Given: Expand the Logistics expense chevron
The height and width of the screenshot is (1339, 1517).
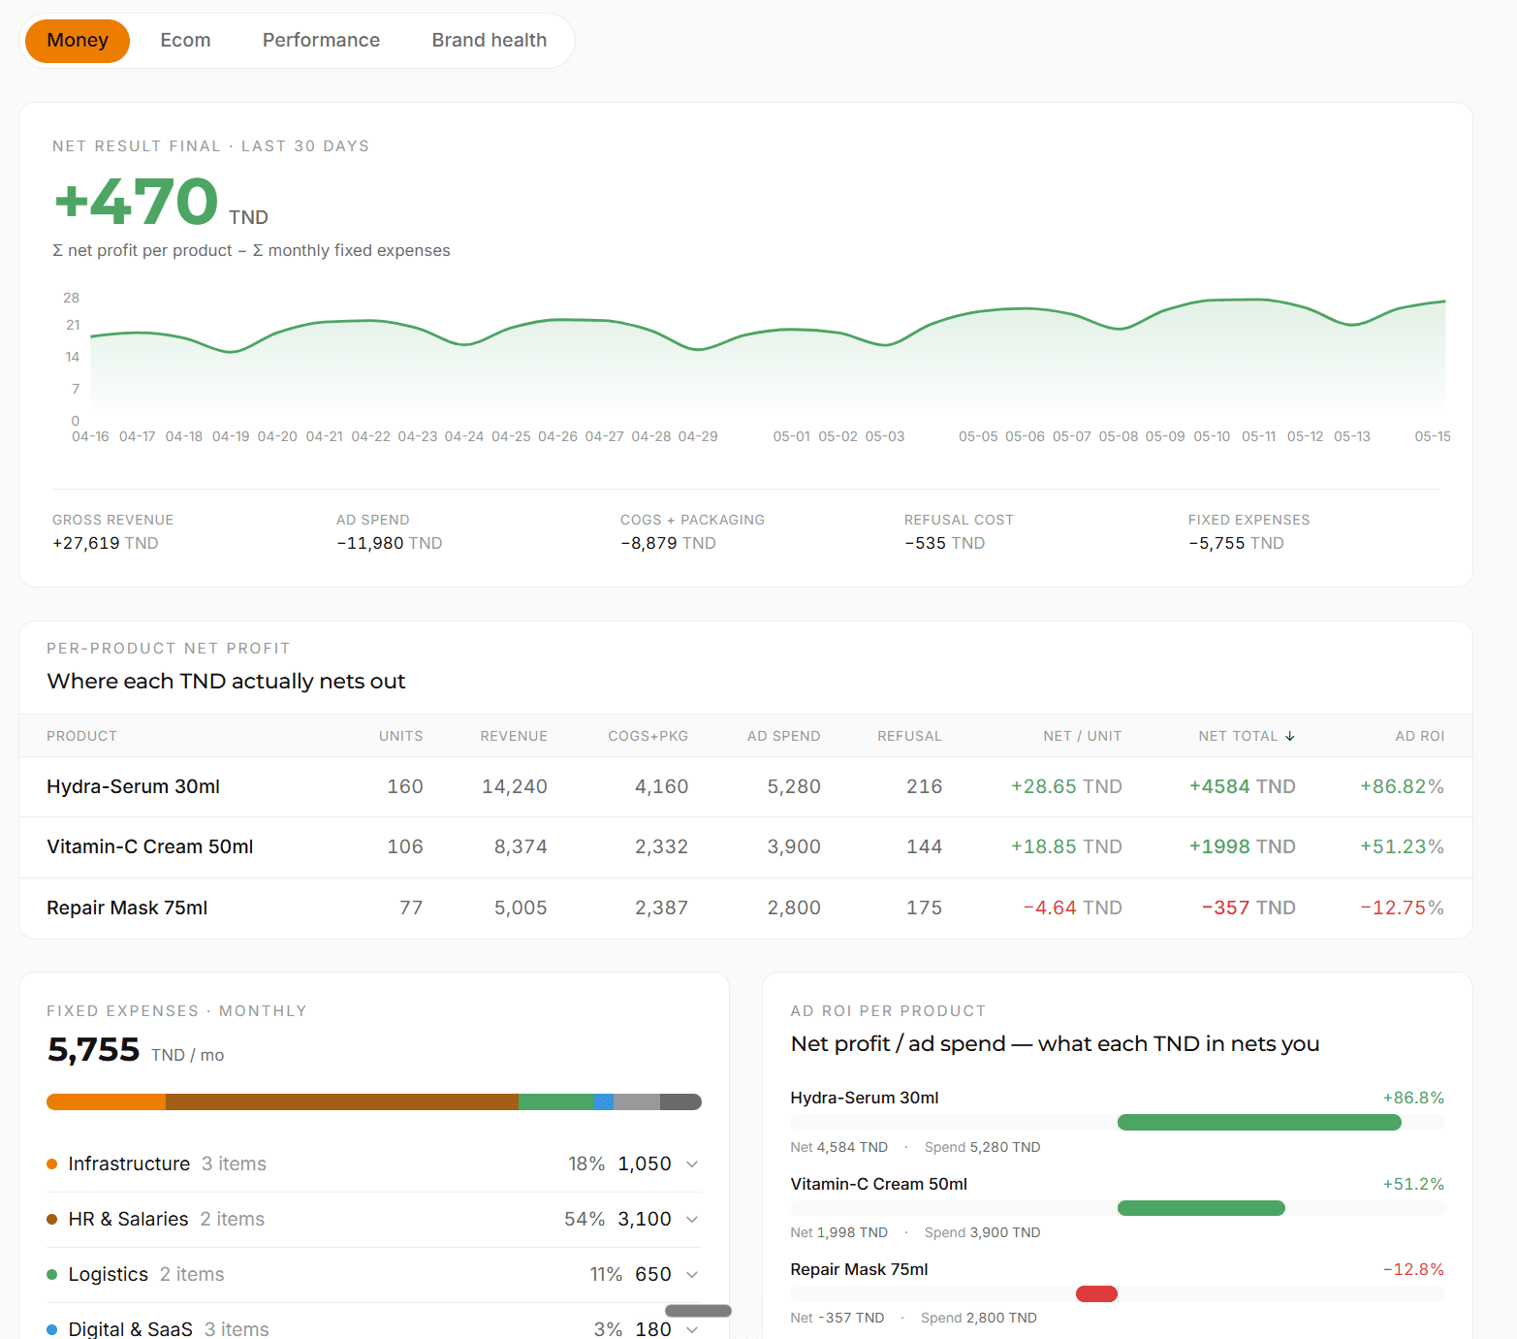Looking at the screenshot, I should 692,1275.
